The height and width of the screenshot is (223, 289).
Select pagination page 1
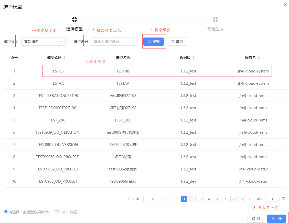coord(184,199)
